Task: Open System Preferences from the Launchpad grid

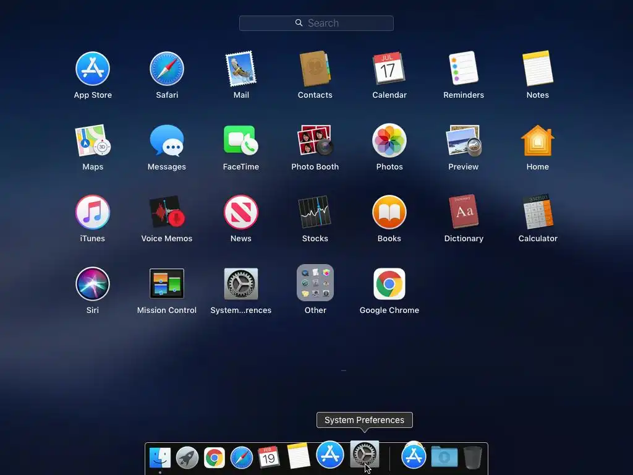Action: [241, 283]
